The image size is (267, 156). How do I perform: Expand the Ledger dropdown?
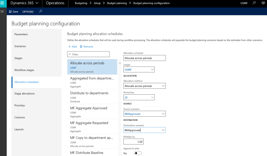coord(152,70)
